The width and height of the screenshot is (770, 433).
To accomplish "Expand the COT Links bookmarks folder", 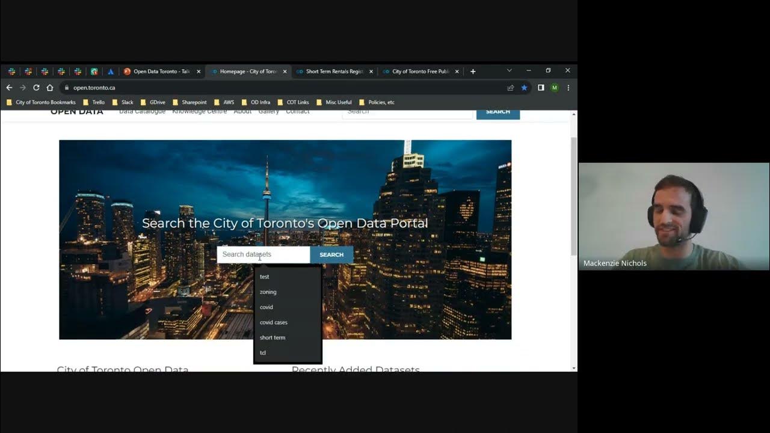I will [x=293, y=102].
